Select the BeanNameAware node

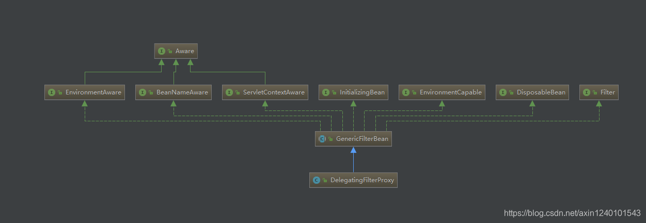click(174, 92)
